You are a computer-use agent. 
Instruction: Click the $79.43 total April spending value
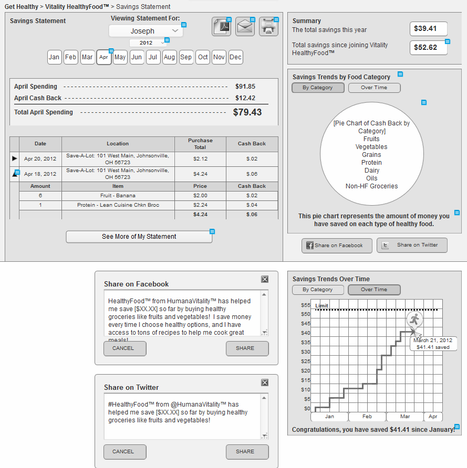pos(247,112)
